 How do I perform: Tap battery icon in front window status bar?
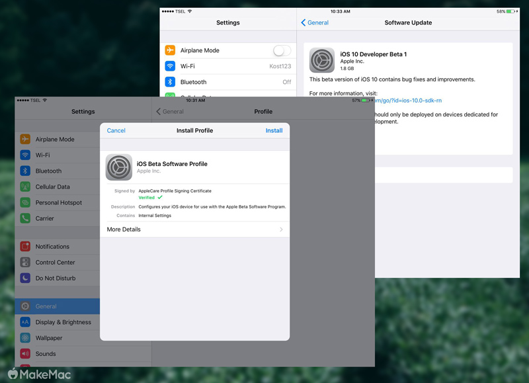point(366,101)
